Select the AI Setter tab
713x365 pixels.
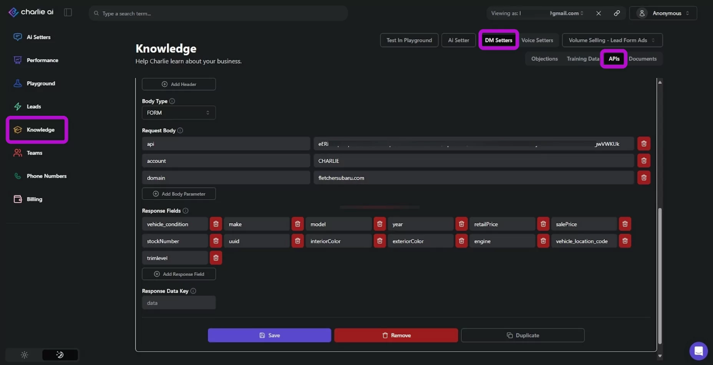[x=458, y=40]
